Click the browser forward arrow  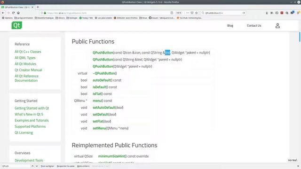(8, 13)
